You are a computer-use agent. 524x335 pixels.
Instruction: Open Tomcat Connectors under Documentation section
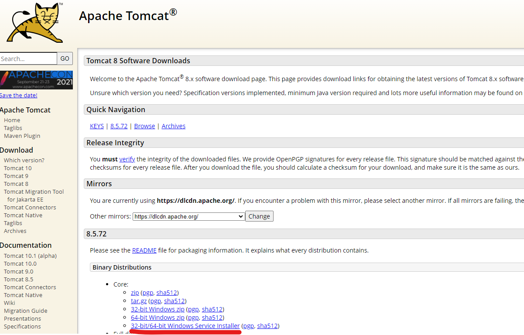(x=30, y=287)
